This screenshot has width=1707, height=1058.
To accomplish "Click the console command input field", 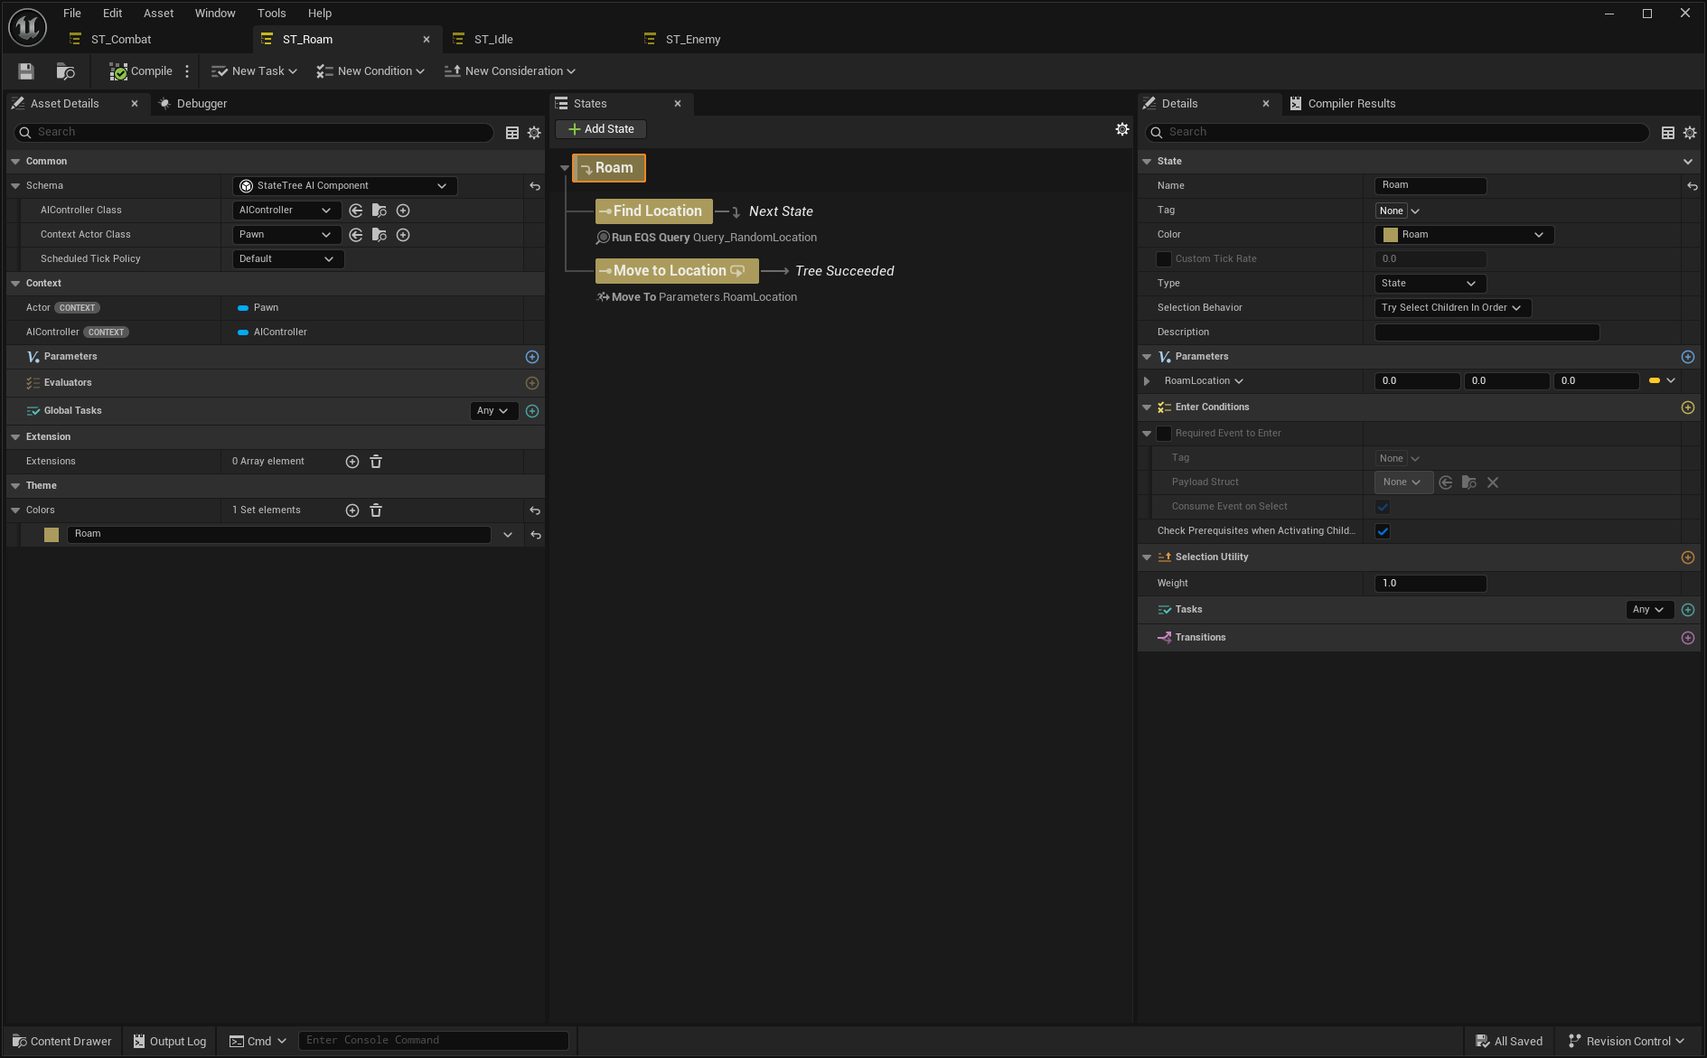I will tap(434, 1040).
